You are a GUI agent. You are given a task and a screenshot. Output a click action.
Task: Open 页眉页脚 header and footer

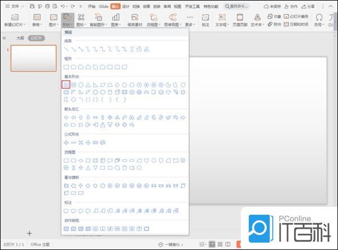tap(240, 20)
